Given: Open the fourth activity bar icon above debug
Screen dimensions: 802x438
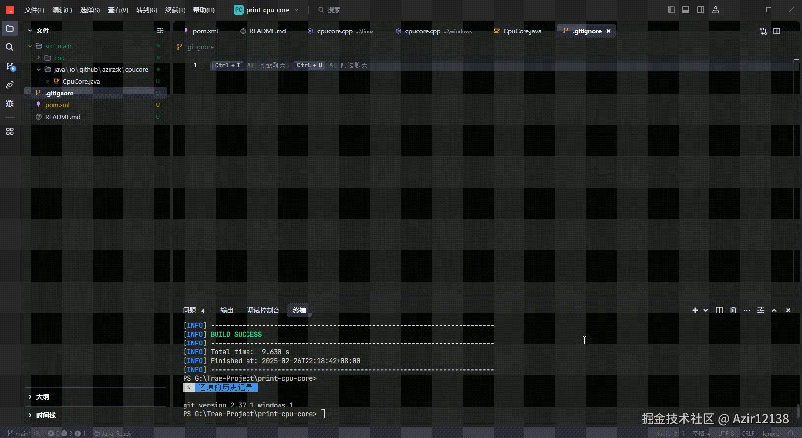Looking at the screenshot, I should click(10, 85).
